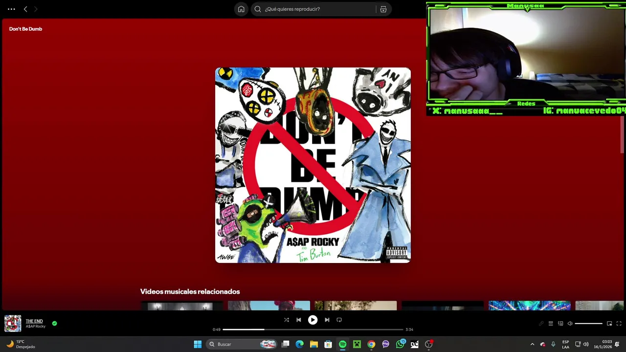Open the Browse icon in the search bar
The width and height of the screenshot is (626, 352).
click(383, 9)
